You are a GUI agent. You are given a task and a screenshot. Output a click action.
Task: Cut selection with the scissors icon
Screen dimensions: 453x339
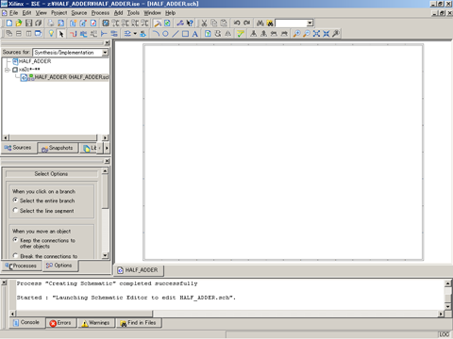click(204, 23)
